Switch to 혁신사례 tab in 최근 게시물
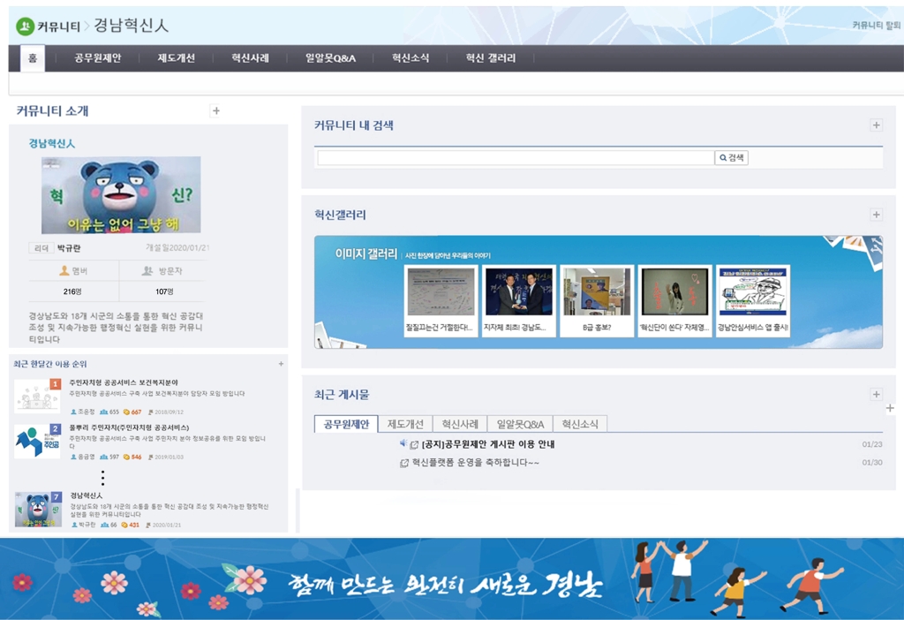904x620 pixels. point(460,424)
